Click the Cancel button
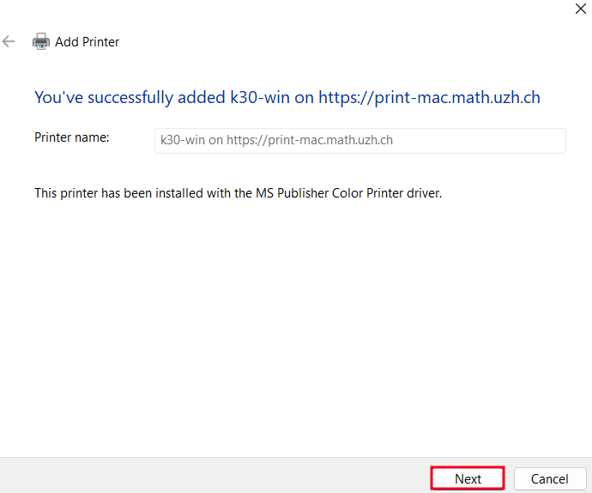This screenshot has width=592, height=493. pos(549,478)
